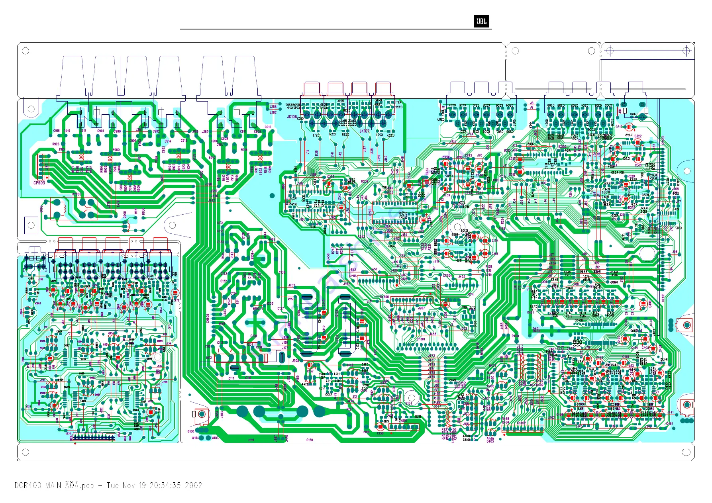The image size is (712, 503).
Task: Click the CP116 connector label
Action: 353,276
